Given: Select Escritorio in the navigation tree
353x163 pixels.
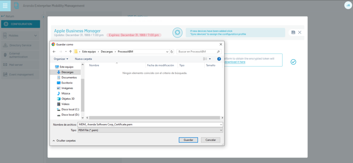Looking at the screenshot, I should [x=67, y=83].
